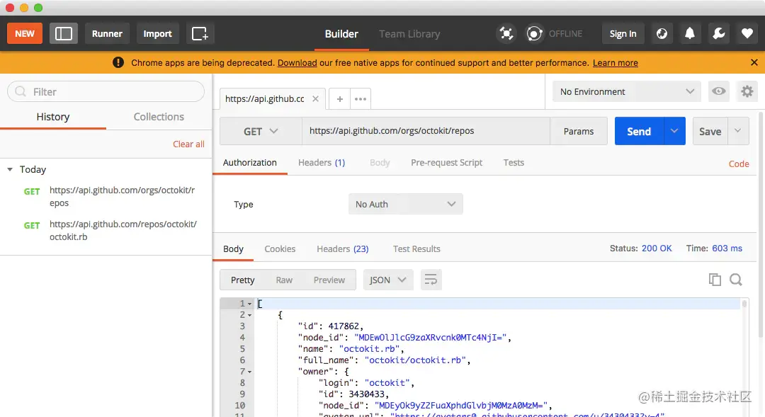Screen dimensions: 765x417
Task: Switch to the Builder tab
Action: 341,34
